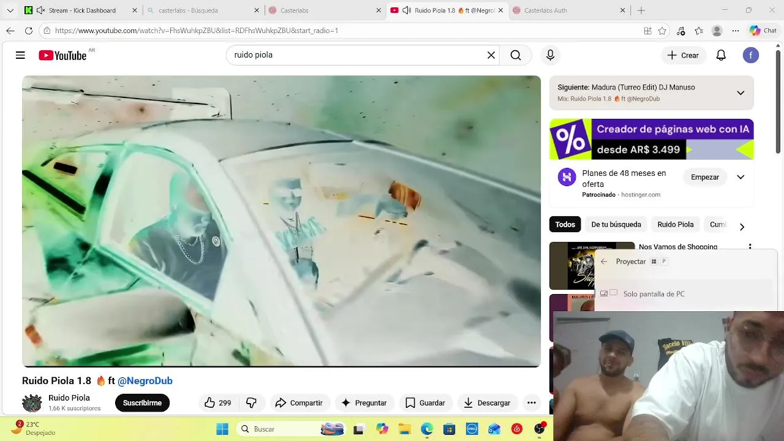Click the Crear button
The image size is (784, 441).
(x=683, y=55)
